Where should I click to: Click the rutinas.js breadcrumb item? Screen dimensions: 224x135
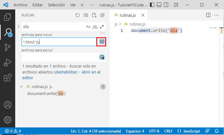point(135,24)
